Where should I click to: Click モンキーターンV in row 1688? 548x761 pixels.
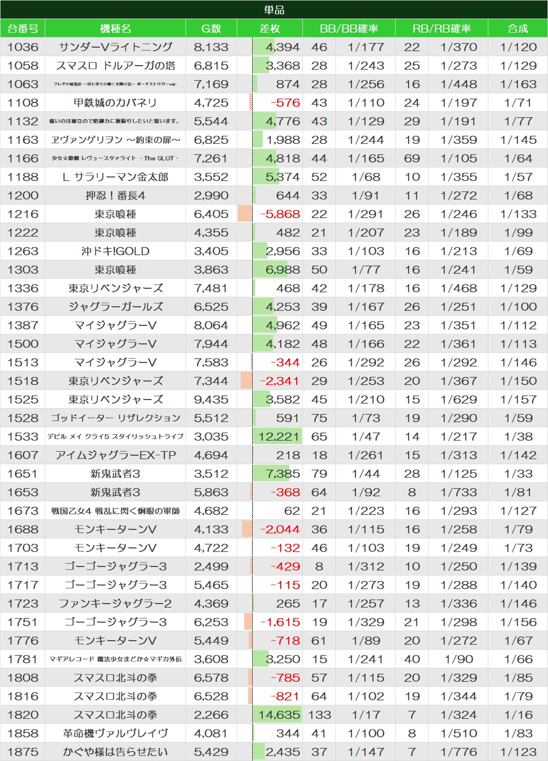point(115,529)
